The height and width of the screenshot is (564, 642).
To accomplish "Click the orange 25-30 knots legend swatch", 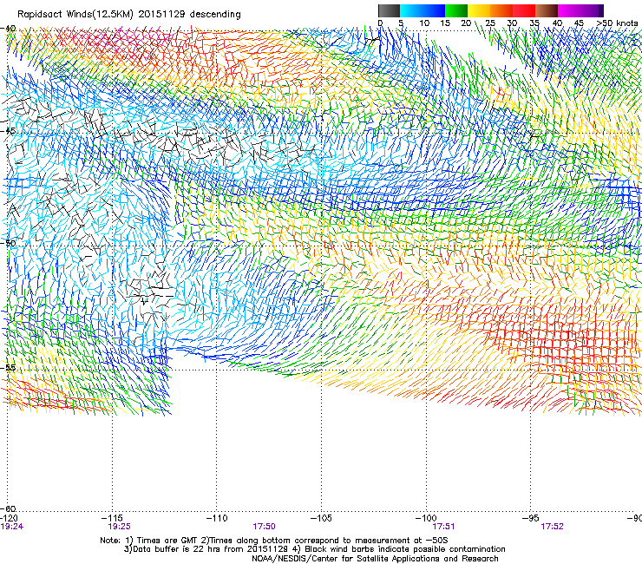I will coord(501,10).
